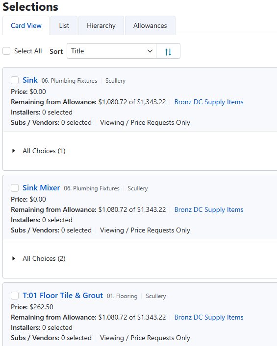
Task: Click the All Choices (1) label
Action: (44, 151)
